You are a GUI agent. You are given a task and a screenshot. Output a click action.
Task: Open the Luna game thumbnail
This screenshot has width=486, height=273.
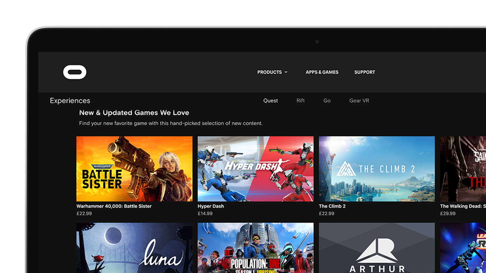coord(134,248)
